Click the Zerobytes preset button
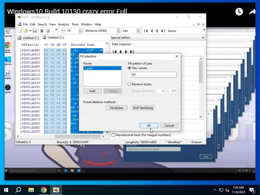The height and width of the screenshot is (195, 260). coord(117,108)
